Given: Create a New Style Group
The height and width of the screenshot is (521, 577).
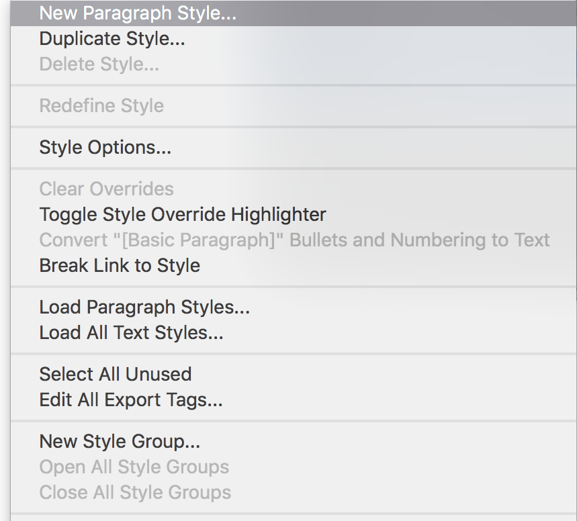Looking at the screenshot, I should pyautogui.click(x=120, y=441).
